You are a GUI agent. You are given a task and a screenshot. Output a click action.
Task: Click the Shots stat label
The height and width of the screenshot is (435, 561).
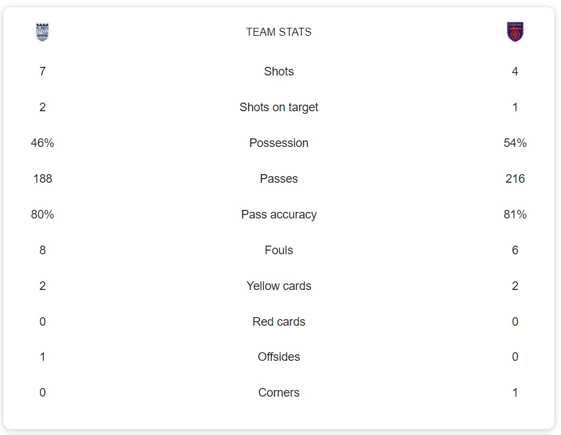[x=279, y=72]
